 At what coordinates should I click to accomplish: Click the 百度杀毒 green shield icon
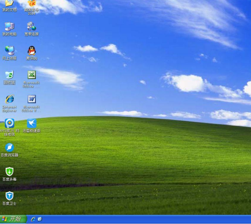pyautogui.click(x=9, y=172)
